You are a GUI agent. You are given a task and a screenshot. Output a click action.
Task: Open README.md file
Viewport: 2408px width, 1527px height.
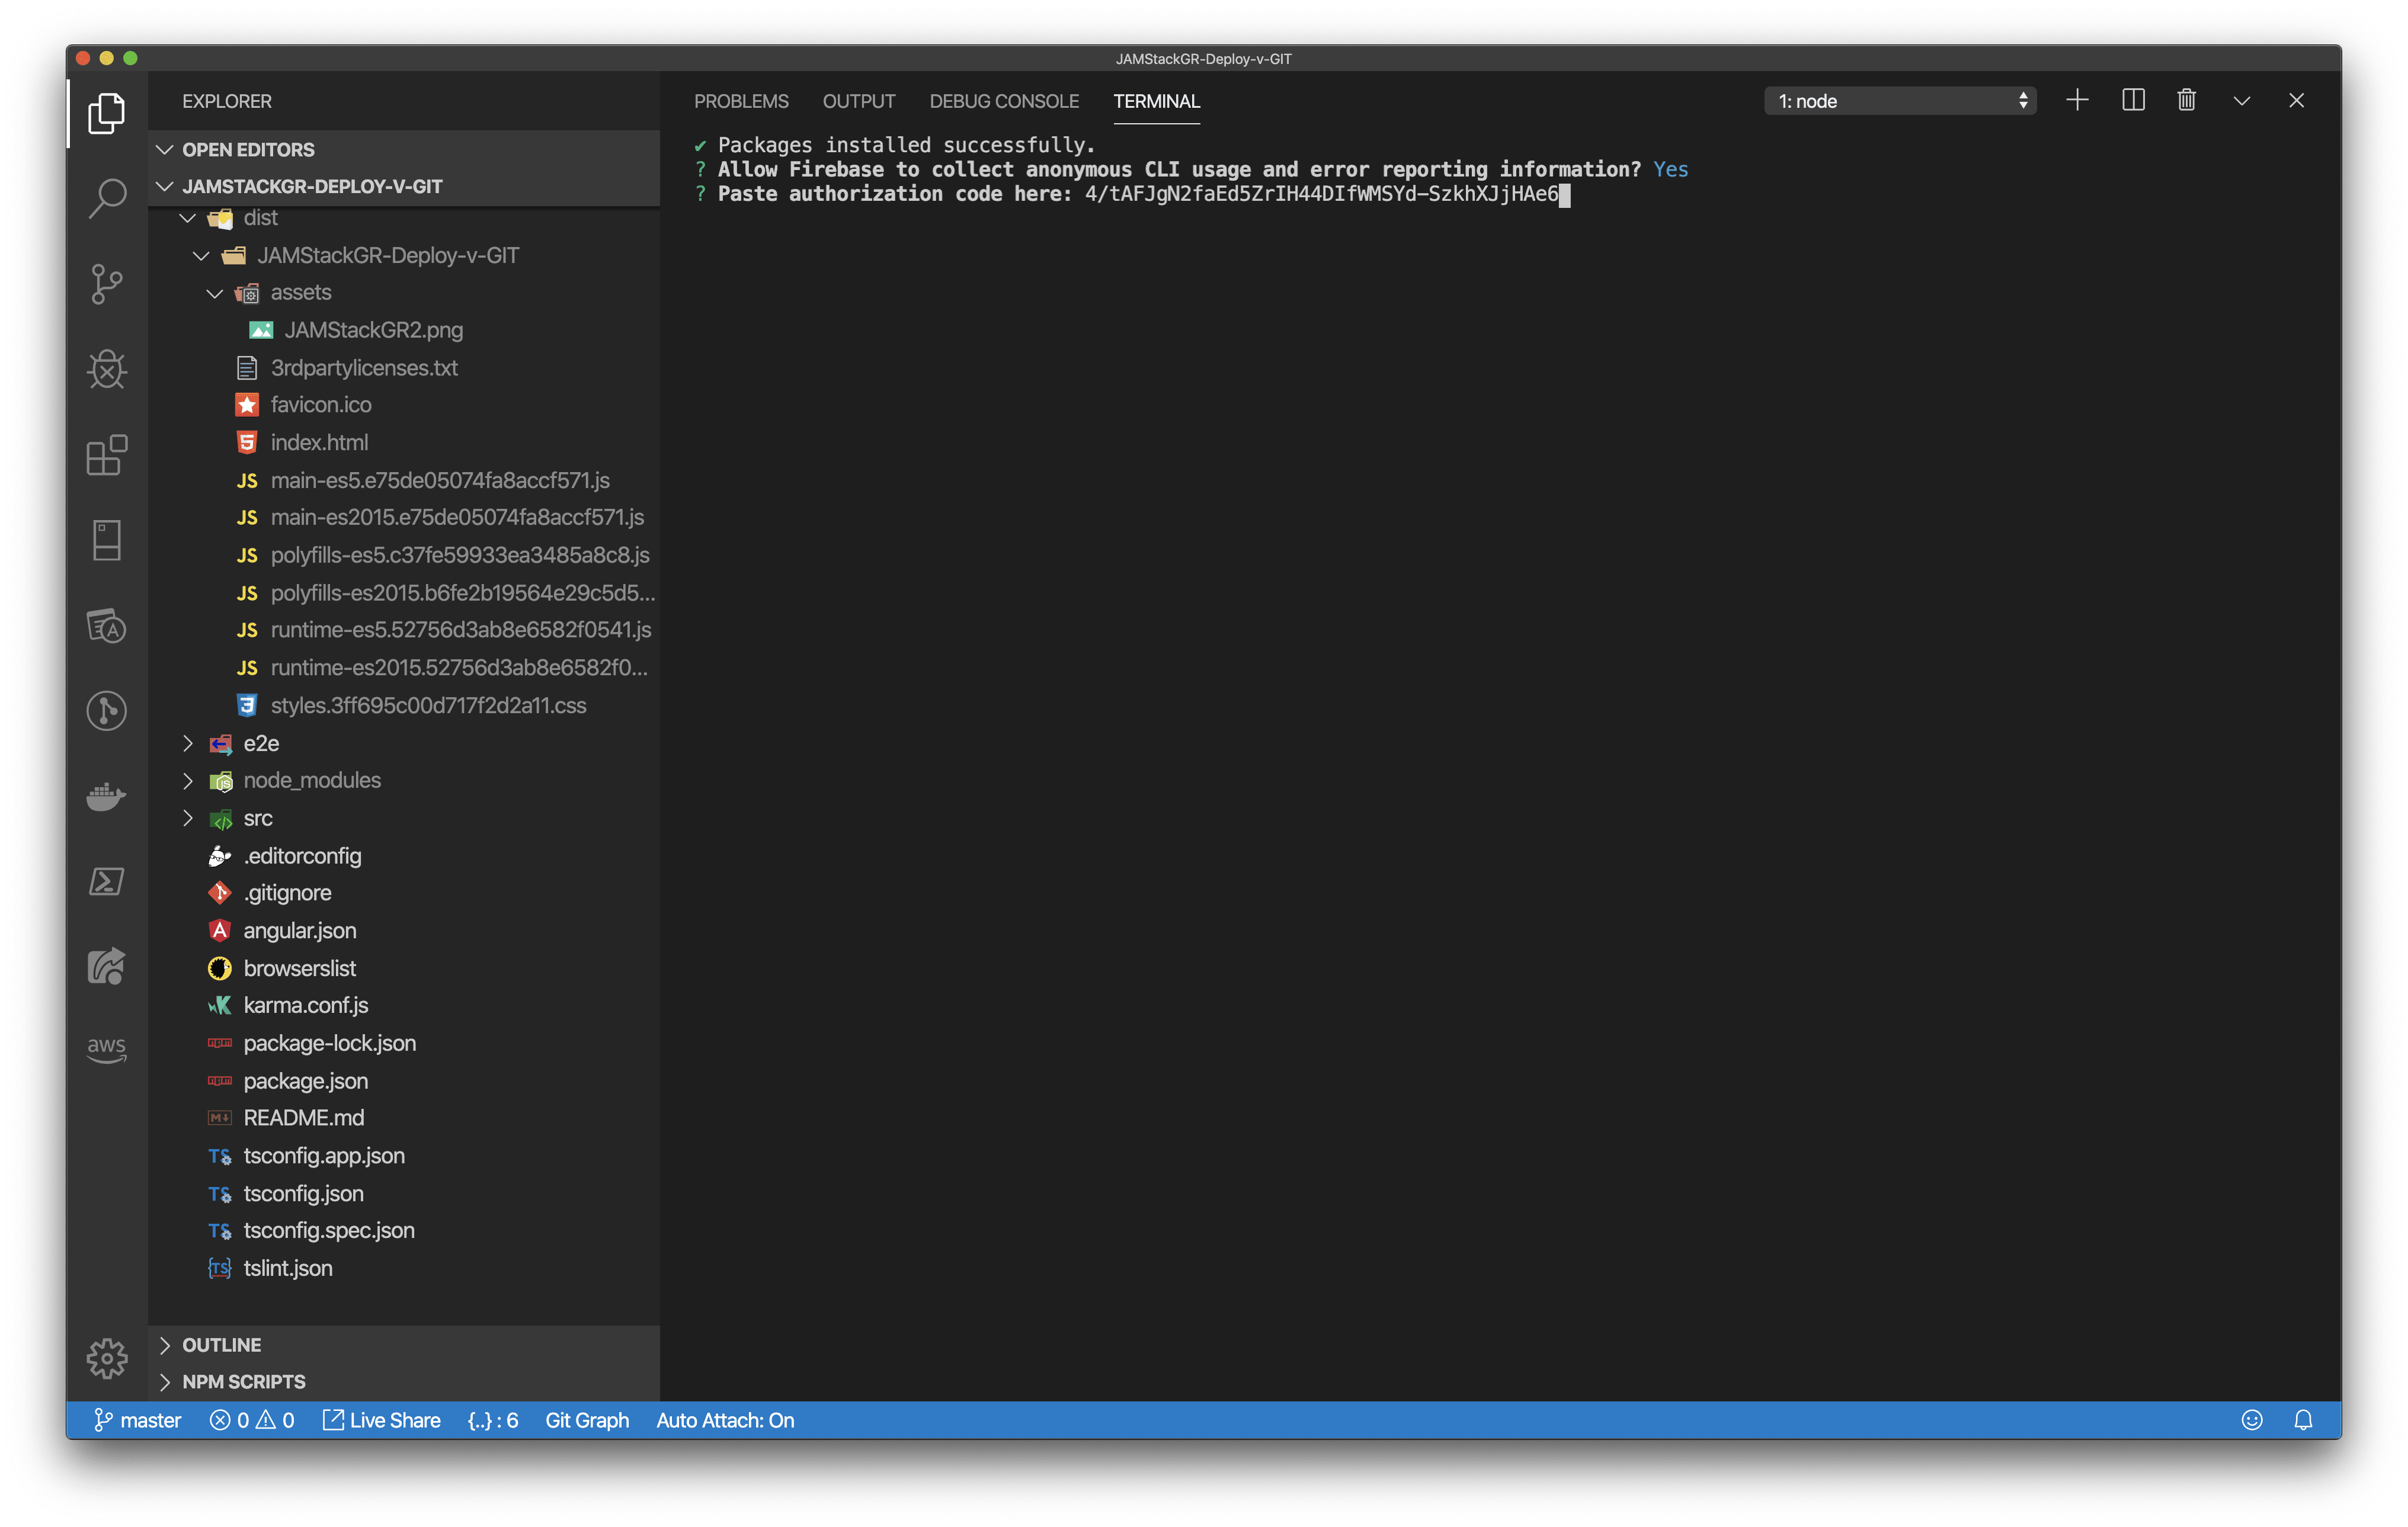tap(404, 1118)
